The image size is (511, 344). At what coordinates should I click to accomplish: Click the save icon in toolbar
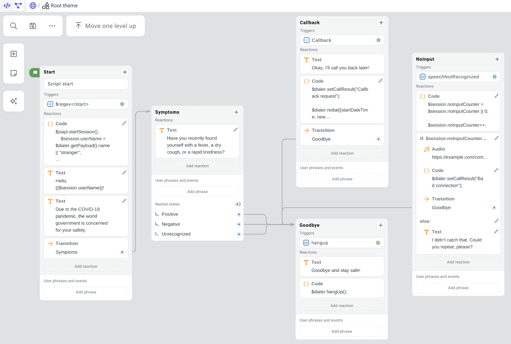33,26
